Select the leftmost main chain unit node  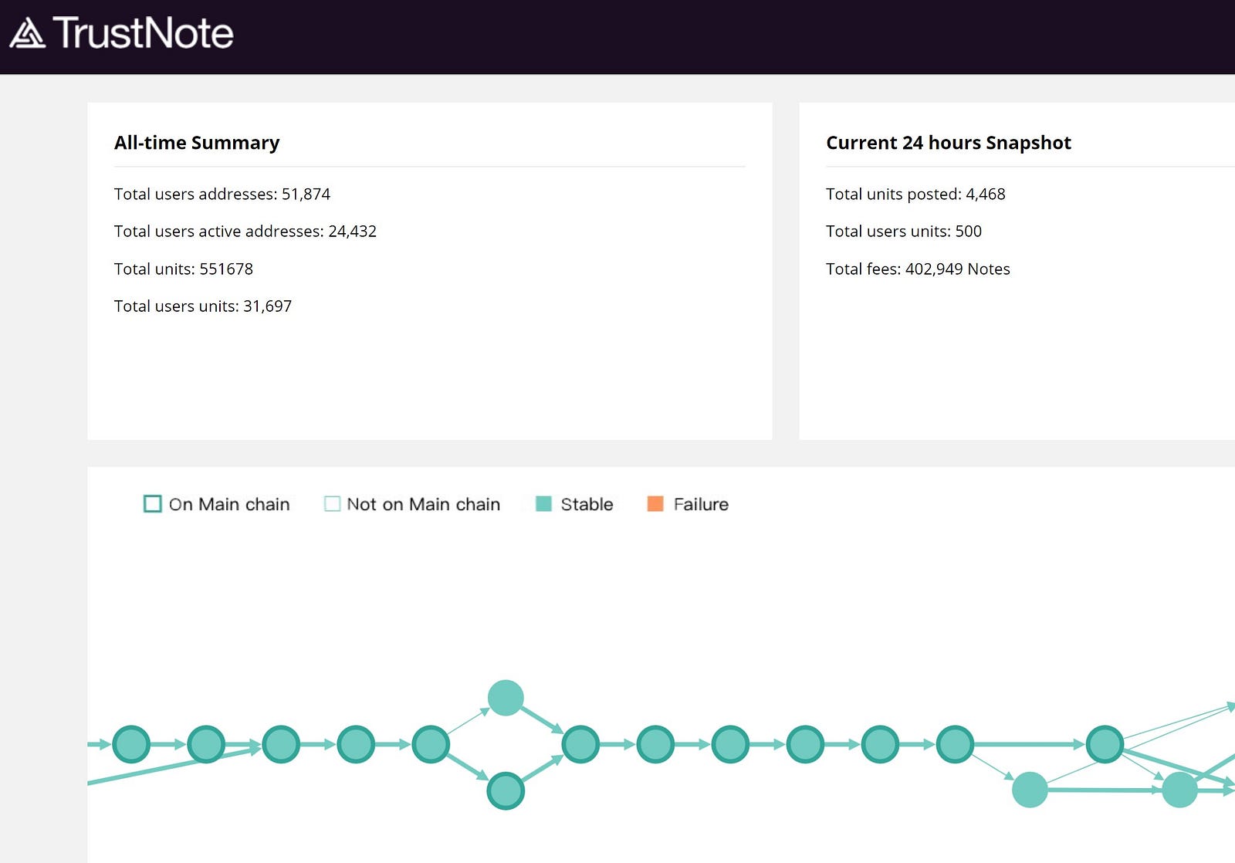[x=131, y=744]
